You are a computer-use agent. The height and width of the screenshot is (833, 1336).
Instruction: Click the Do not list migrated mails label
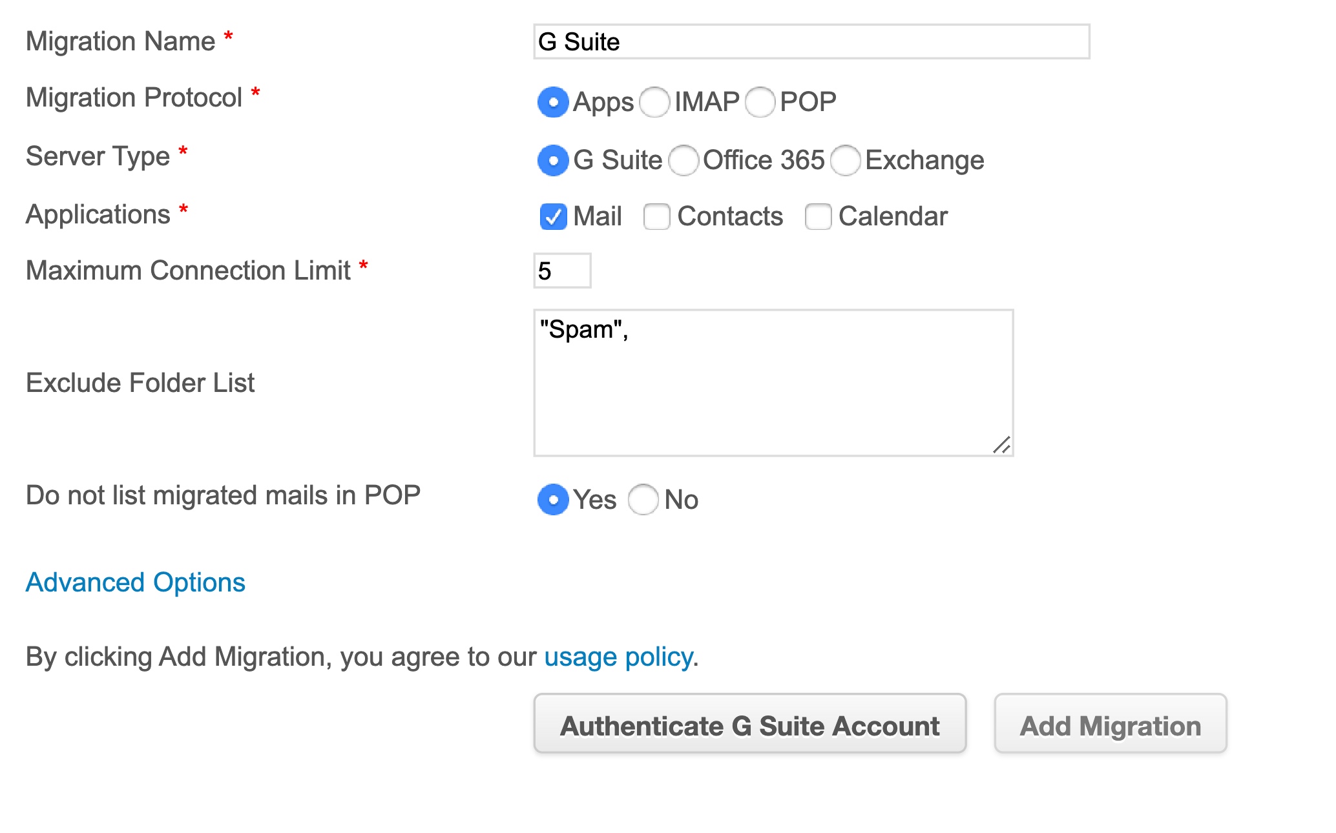224,495
